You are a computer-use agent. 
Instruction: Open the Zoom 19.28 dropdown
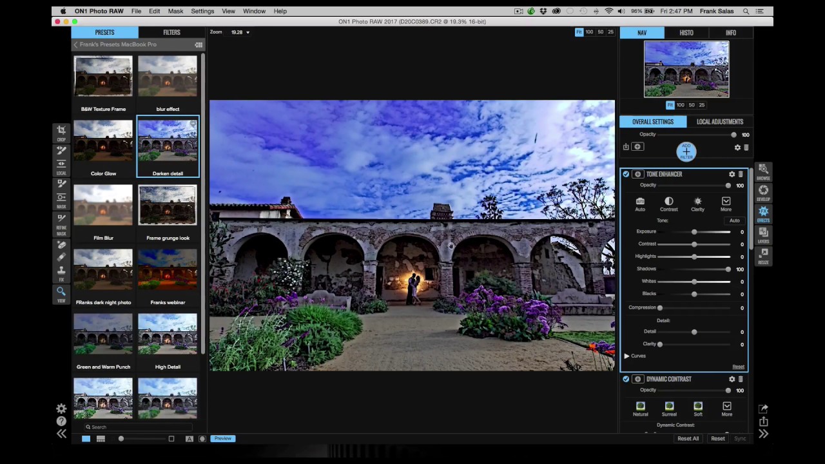240,32
